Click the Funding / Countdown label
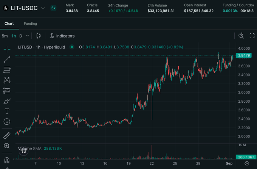The width and height of the screenshot is (257, 169). pos(238,5)
